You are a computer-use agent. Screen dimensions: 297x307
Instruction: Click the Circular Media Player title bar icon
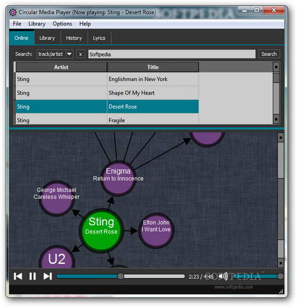point(13,12)
